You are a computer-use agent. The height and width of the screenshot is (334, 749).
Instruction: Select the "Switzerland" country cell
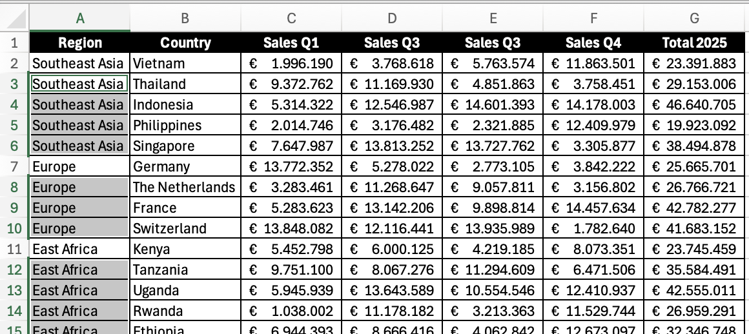click(185, 229)
